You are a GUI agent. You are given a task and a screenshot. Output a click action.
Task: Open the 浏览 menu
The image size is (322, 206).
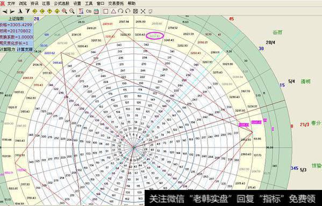tap(23, 3)
